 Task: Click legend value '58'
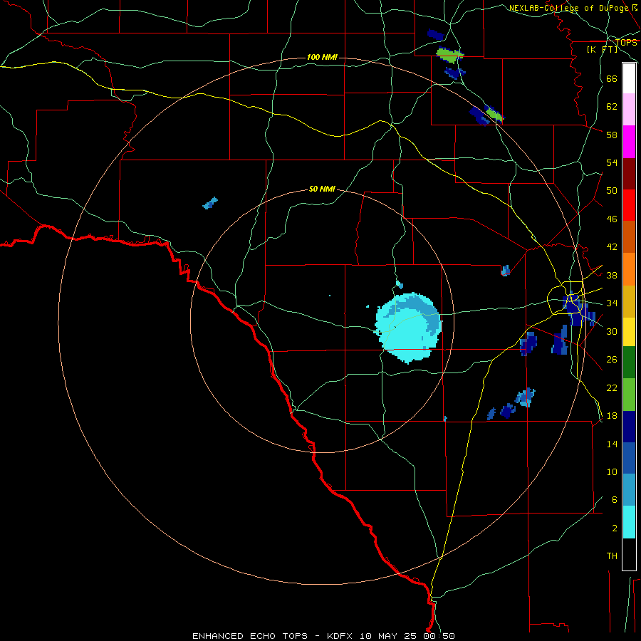pos(612,135)
